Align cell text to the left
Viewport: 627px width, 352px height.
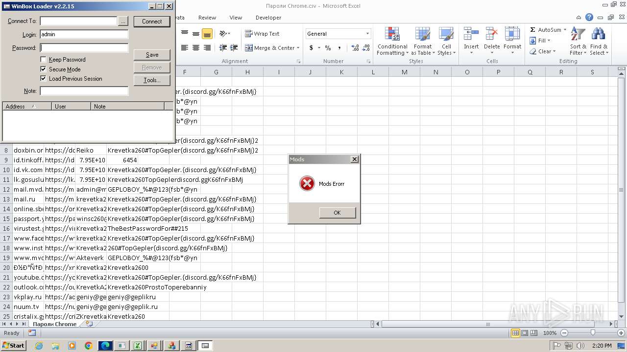click(x=185, y=48)
